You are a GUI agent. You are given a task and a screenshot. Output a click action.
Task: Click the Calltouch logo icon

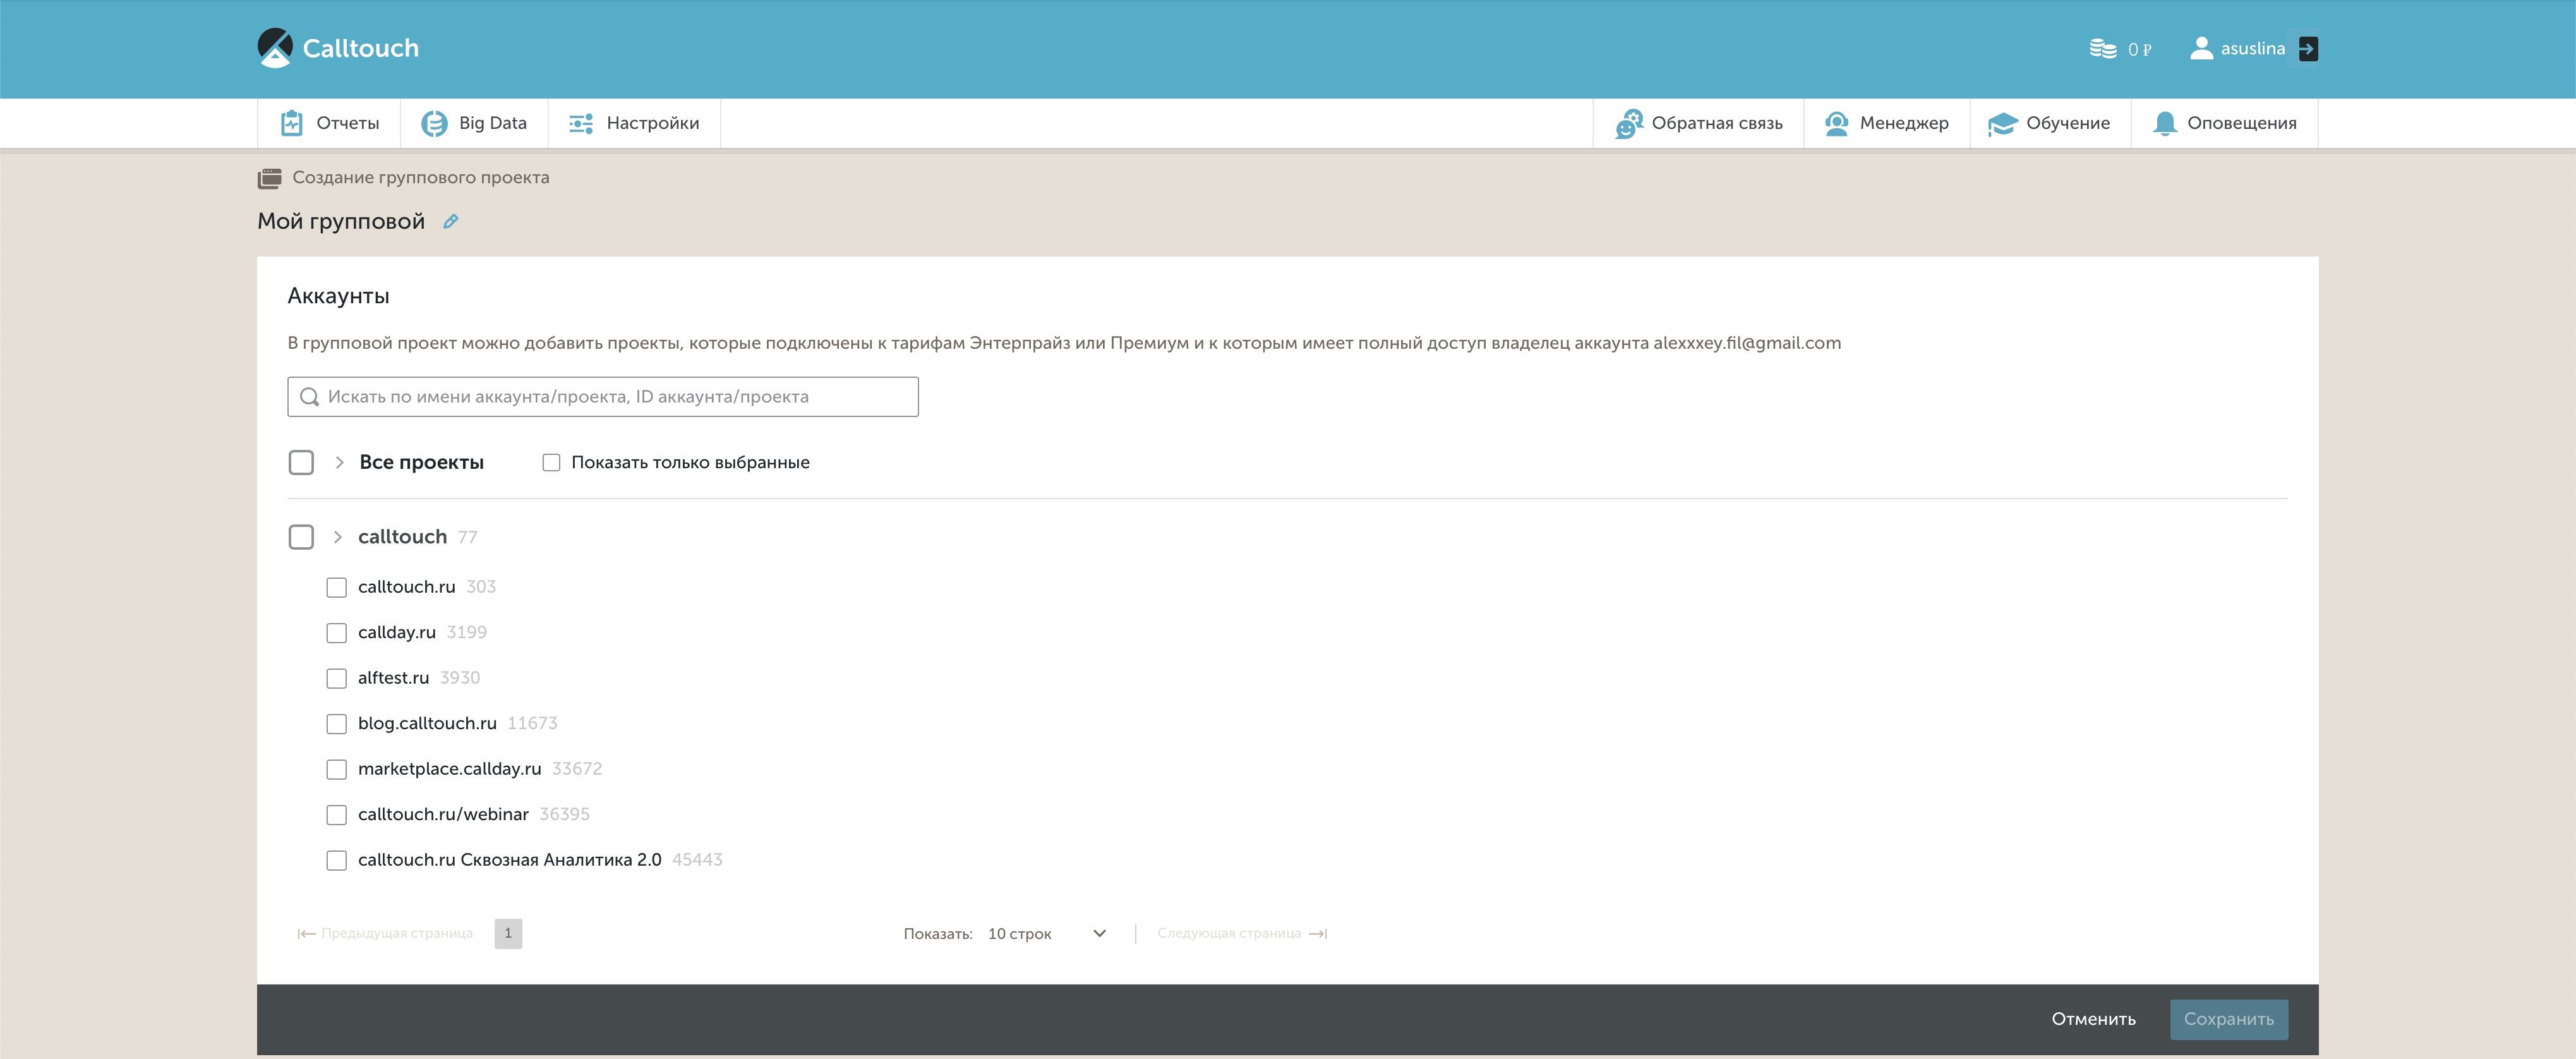(275, 48)
